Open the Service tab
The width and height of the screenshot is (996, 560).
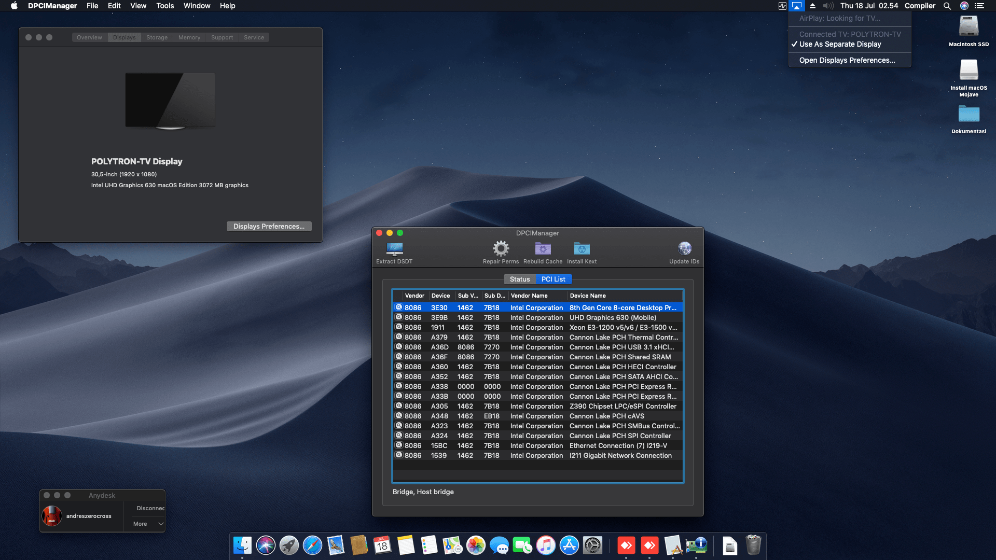(254, 37)
